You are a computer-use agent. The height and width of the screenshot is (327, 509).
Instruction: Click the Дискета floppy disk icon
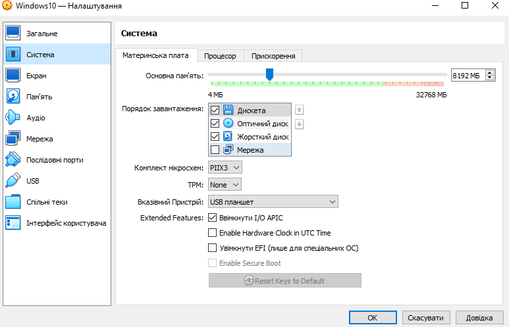click(x=228, y=110)
